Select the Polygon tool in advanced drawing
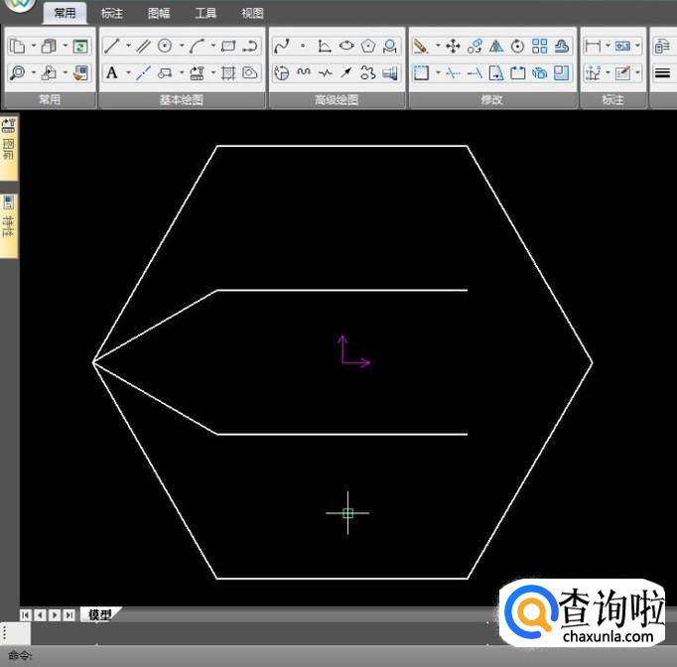Viewport: 677px width, 667px height. 368,46
